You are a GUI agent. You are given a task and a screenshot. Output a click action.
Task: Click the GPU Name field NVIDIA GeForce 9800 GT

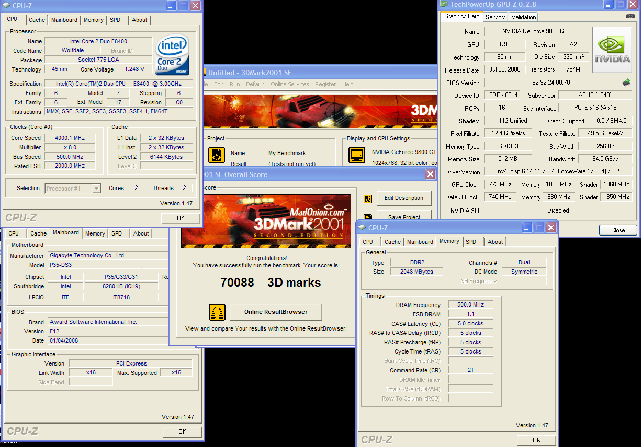tap(536, 32)
